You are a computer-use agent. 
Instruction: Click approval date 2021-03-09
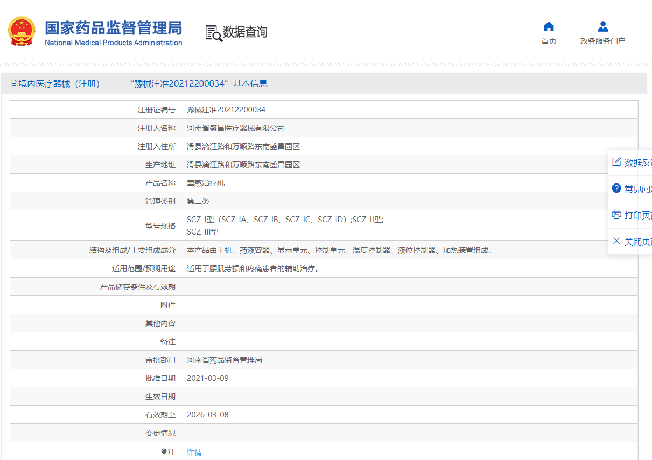(208, 378)
